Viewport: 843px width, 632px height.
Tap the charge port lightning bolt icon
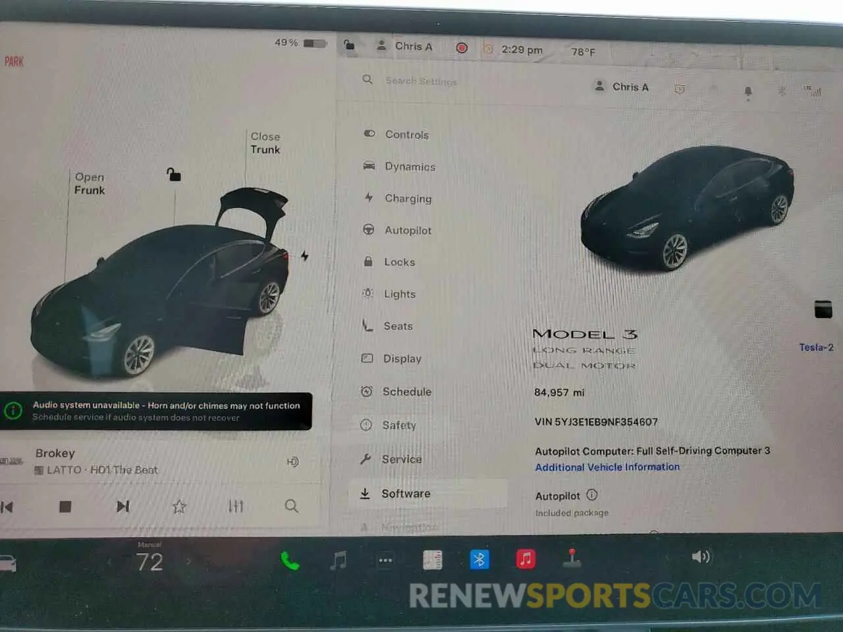pos(304,255)
